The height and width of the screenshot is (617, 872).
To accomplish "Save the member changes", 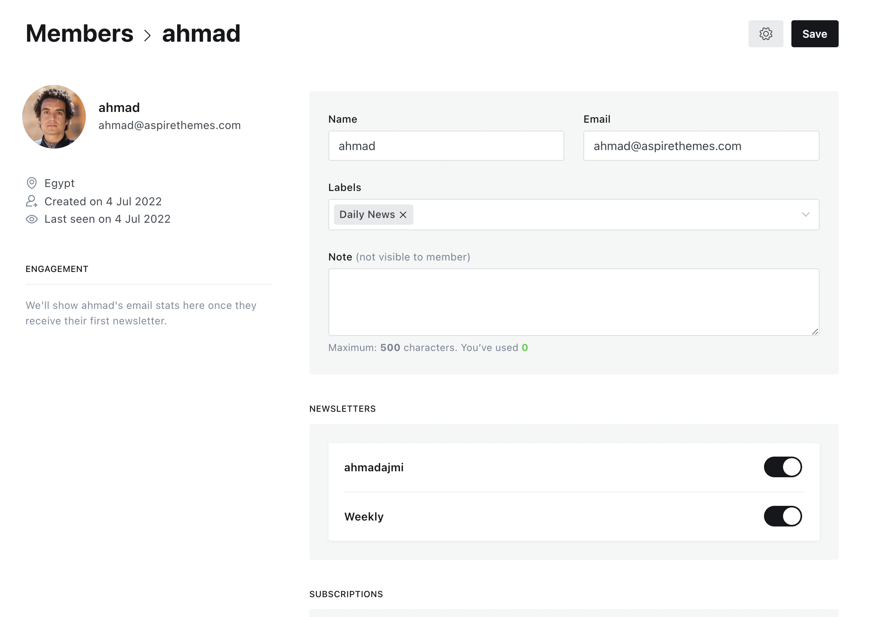I will point(814,34).
